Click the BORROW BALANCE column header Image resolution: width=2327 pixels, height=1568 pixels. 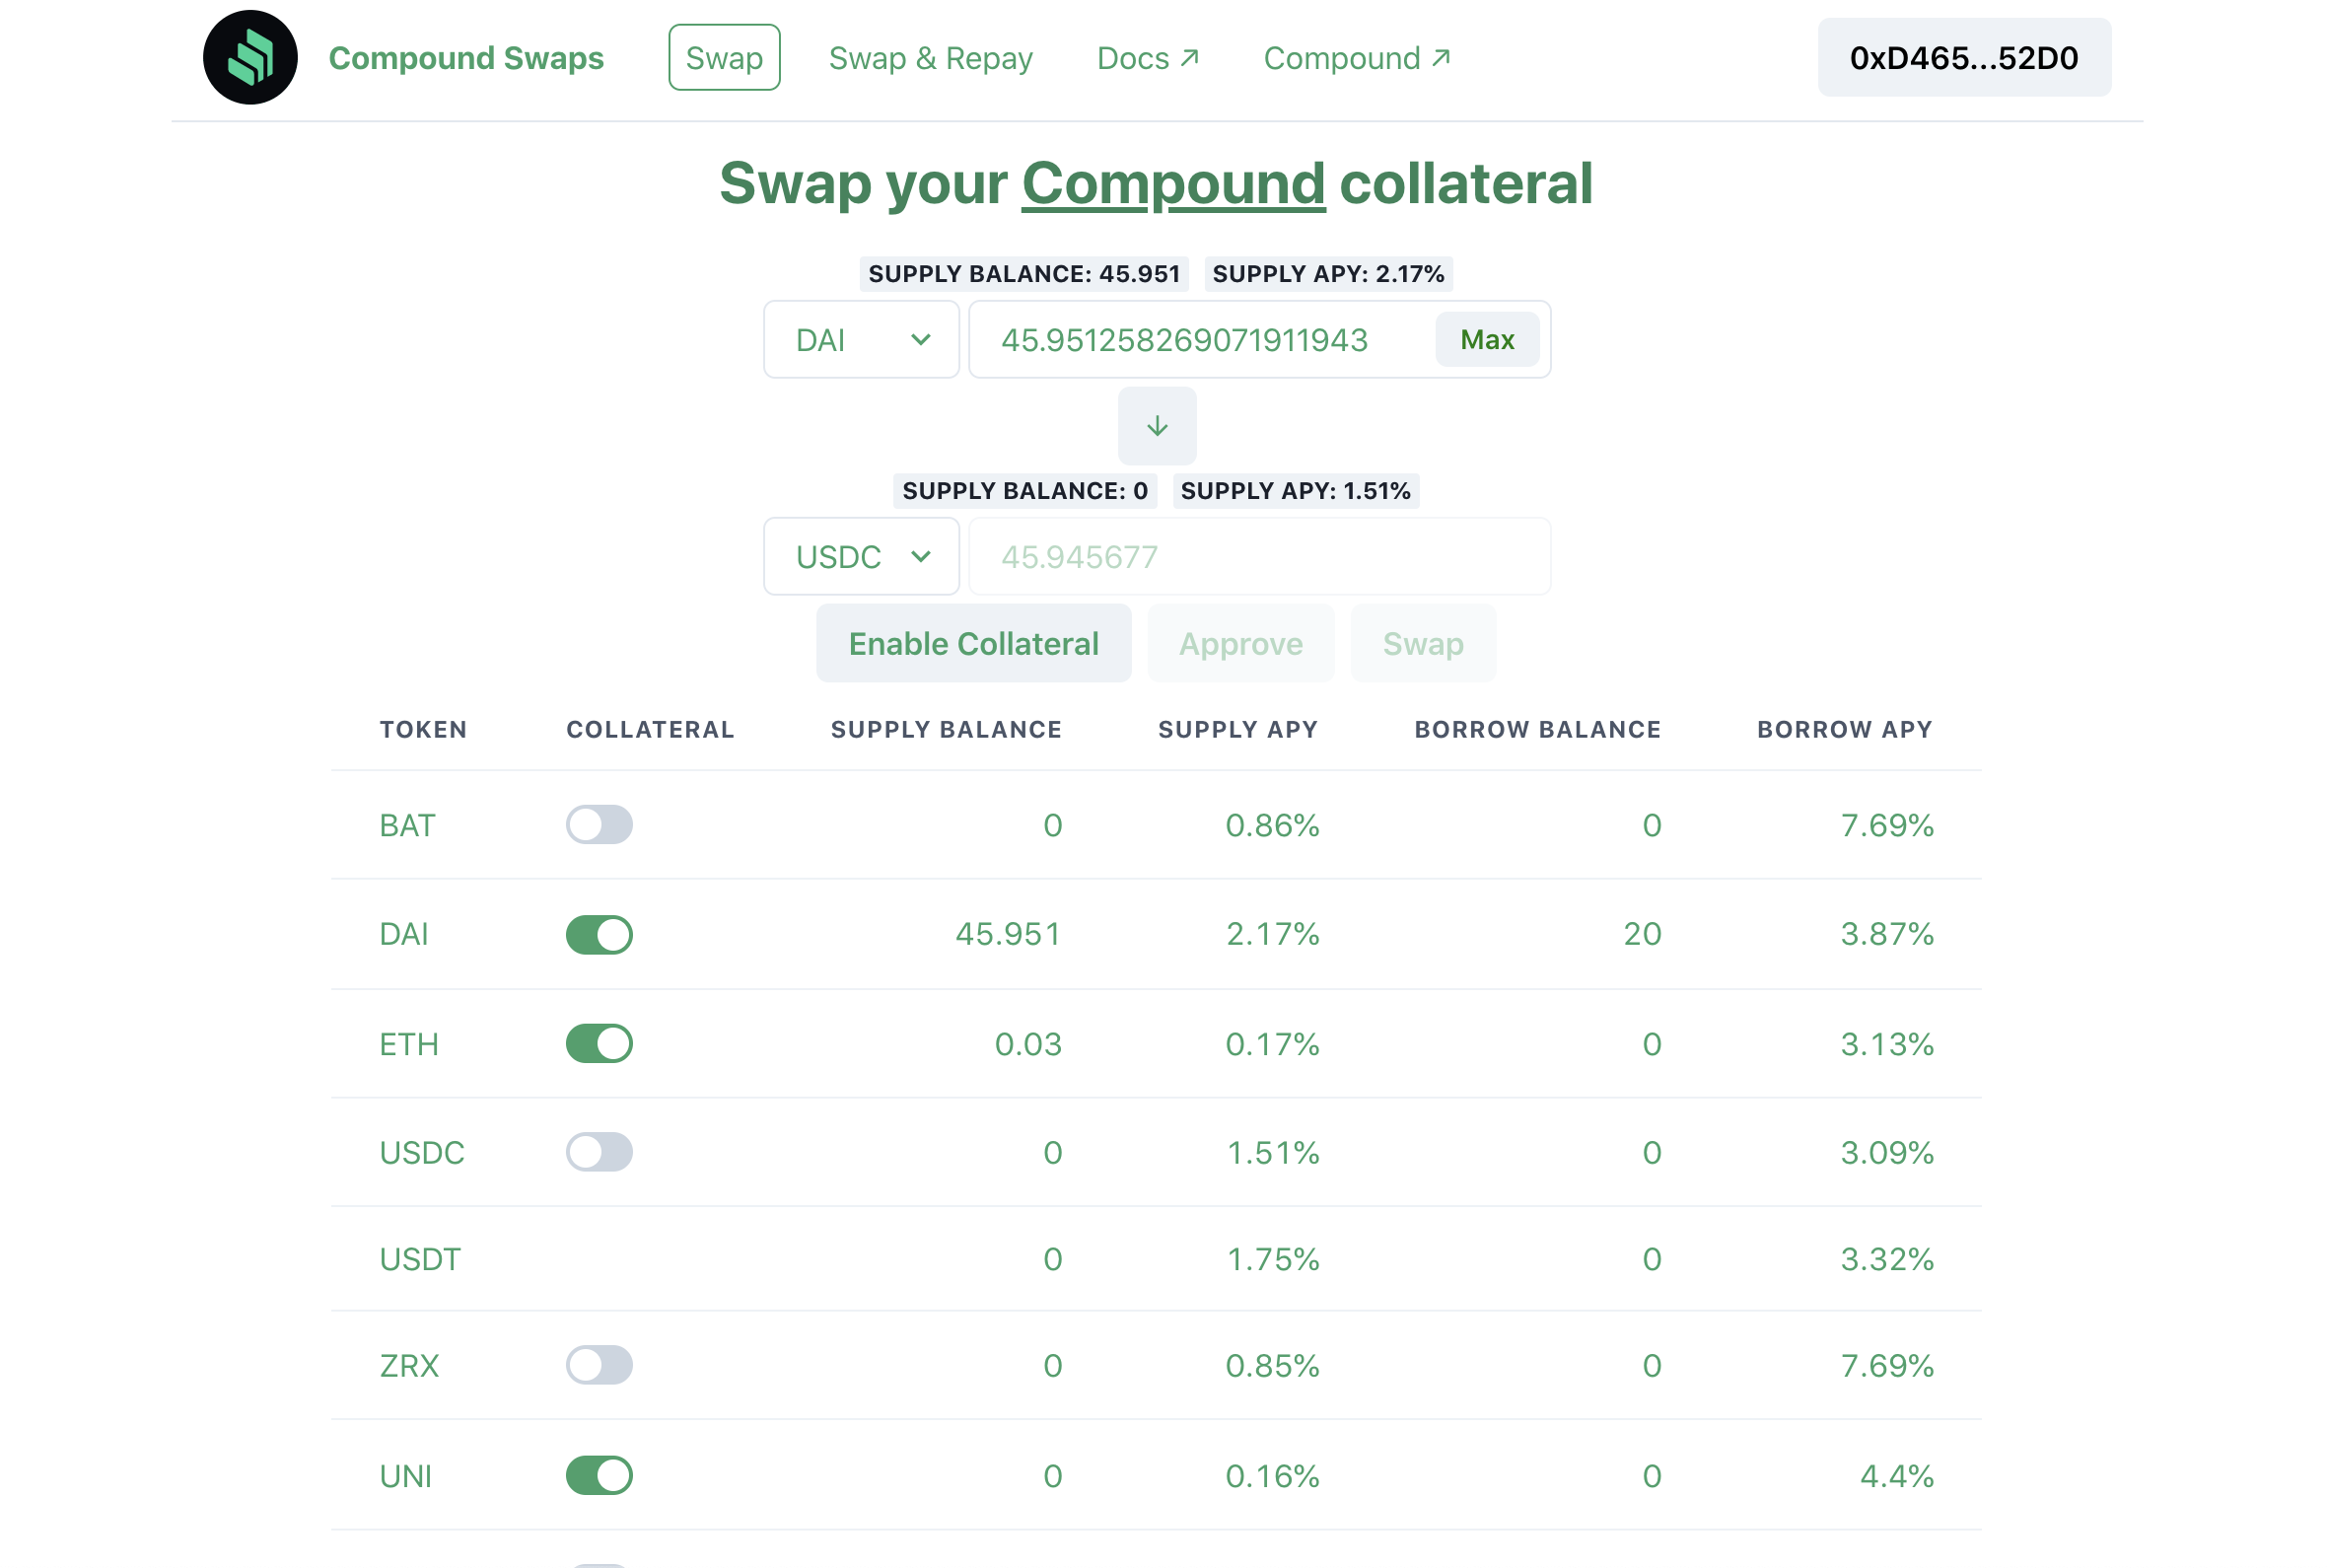[1537, 730]
